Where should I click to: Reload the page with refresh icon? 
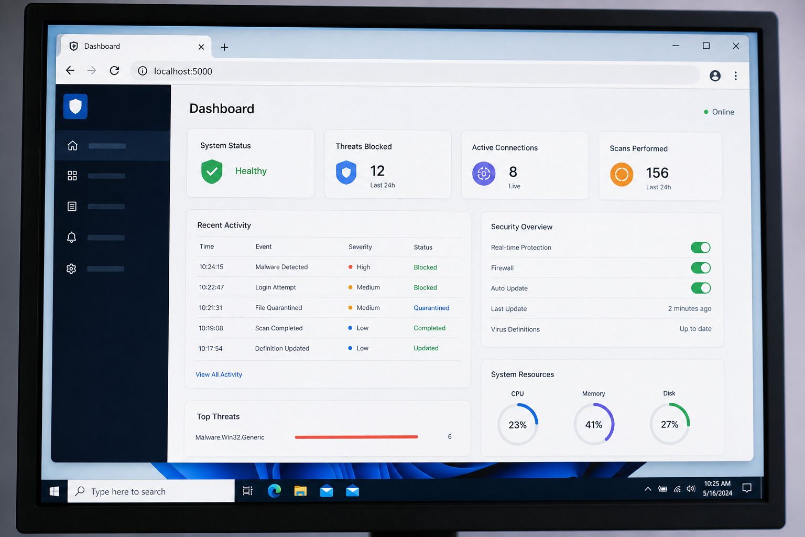(x=114, y=70)
